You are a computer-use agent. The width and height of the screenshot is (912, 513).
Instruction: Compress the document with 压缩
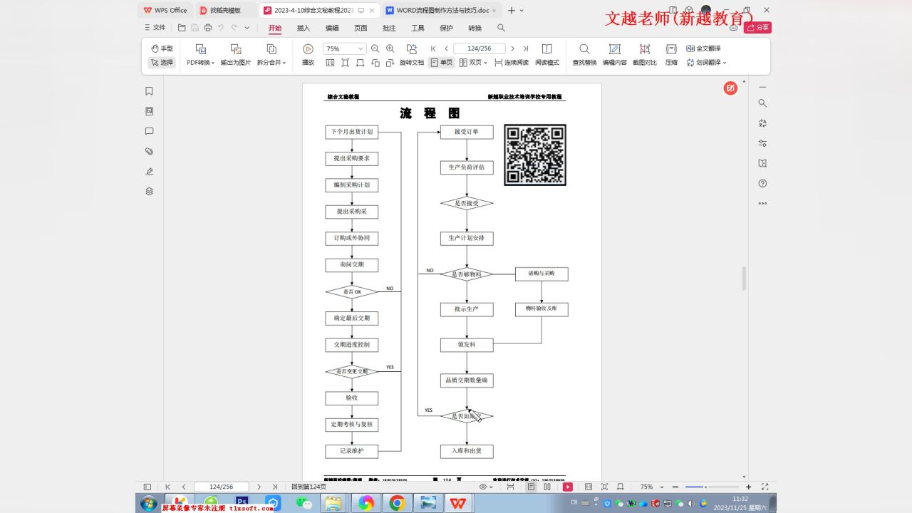(x=670, y=55)
